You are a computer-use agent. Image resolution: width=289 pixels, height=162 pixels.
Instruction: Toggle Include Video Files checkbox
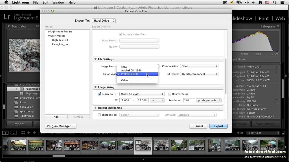pyautogui.click(x=121, y=34)
